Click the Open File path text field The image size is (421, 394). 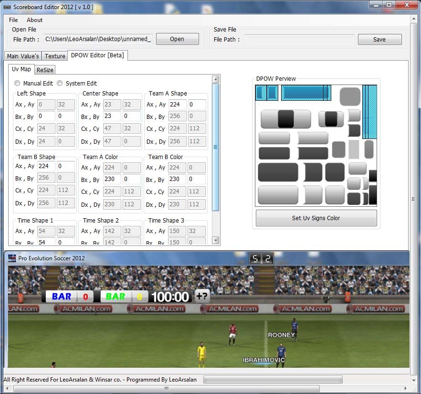[x=98, y=39]
